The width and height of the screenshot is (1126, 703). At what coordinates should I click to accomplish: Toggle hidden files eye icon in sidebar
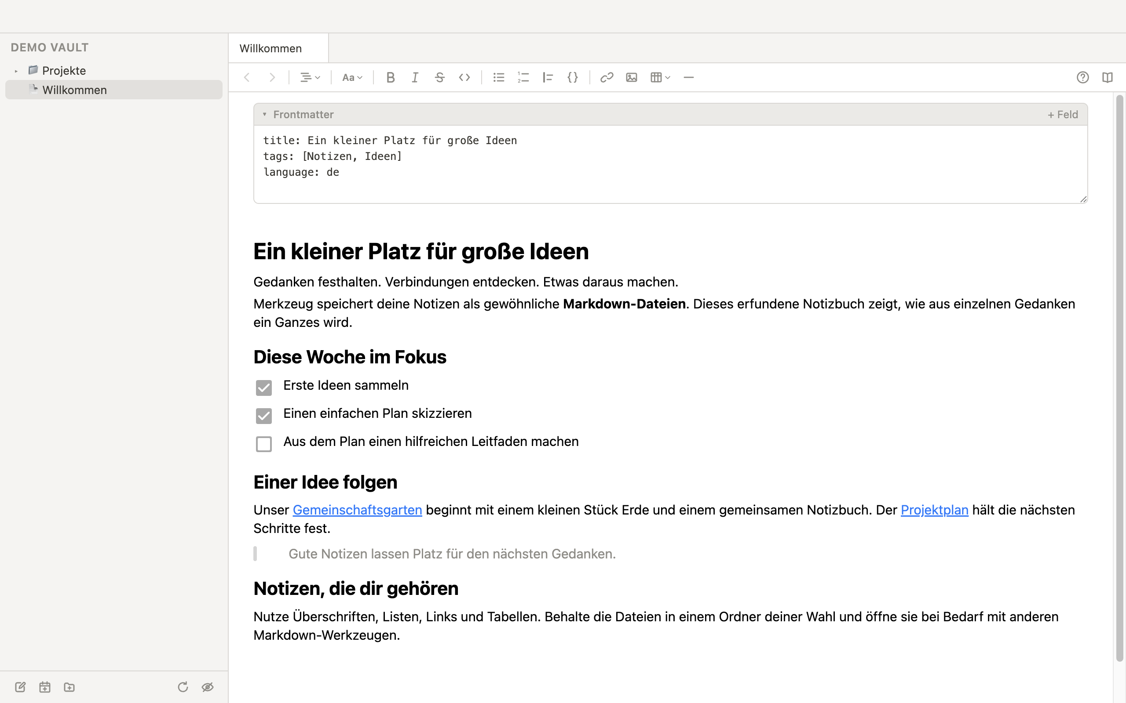coord(208,687)
